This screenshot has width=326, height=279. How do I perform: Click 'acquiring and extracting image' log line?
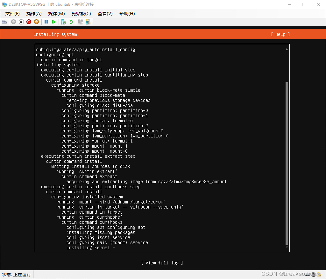pyautogui.click(x=146, y=182)
